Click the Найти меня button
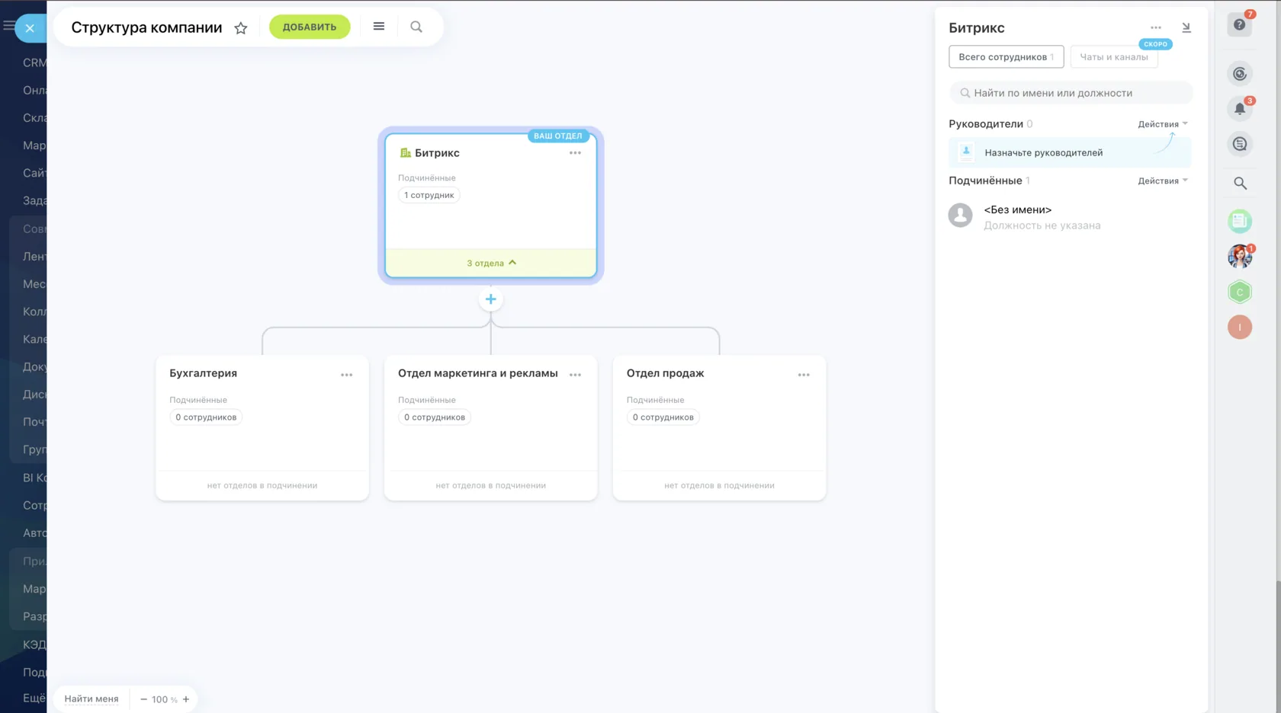This screenshot has height=713, width=1281. point(91,699)
